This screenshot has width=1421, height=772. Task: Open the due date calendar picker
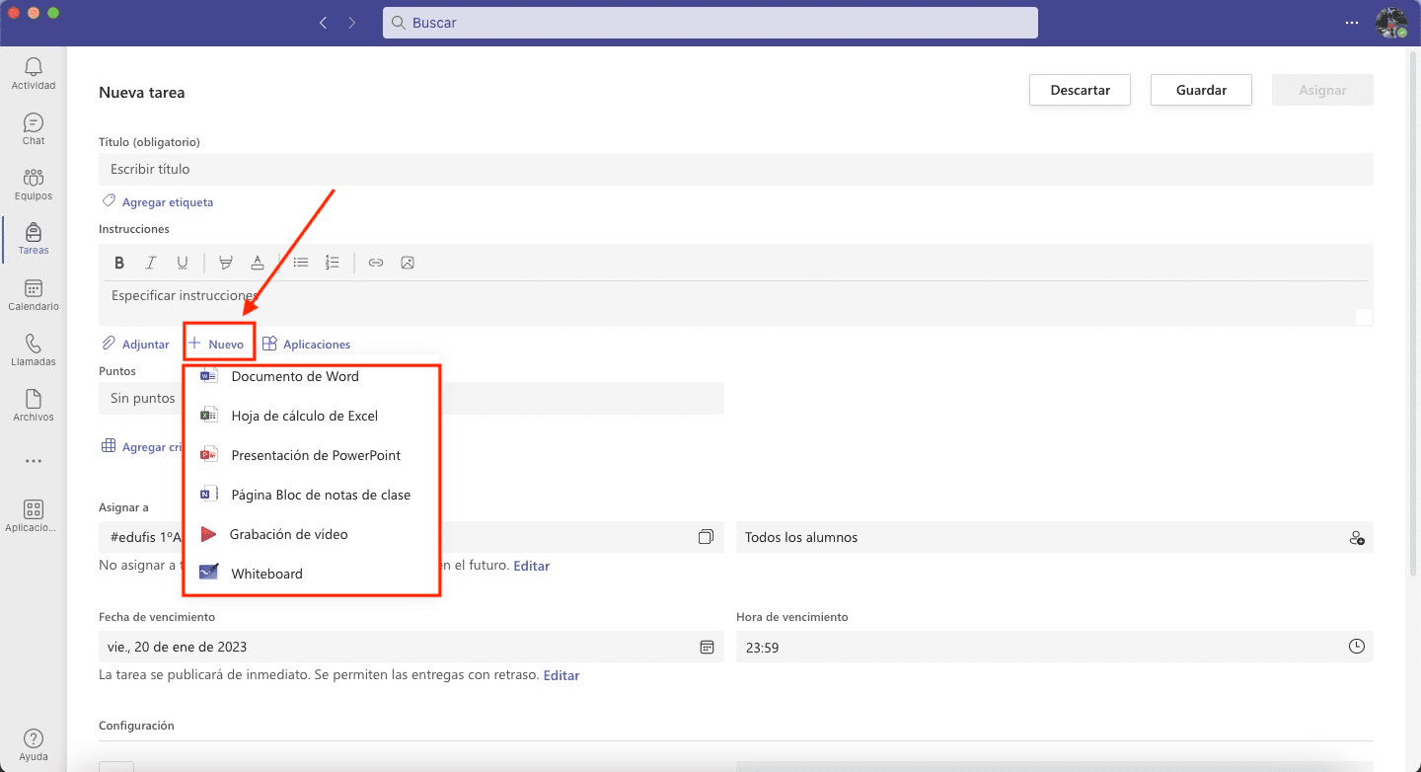coord(707,648)
